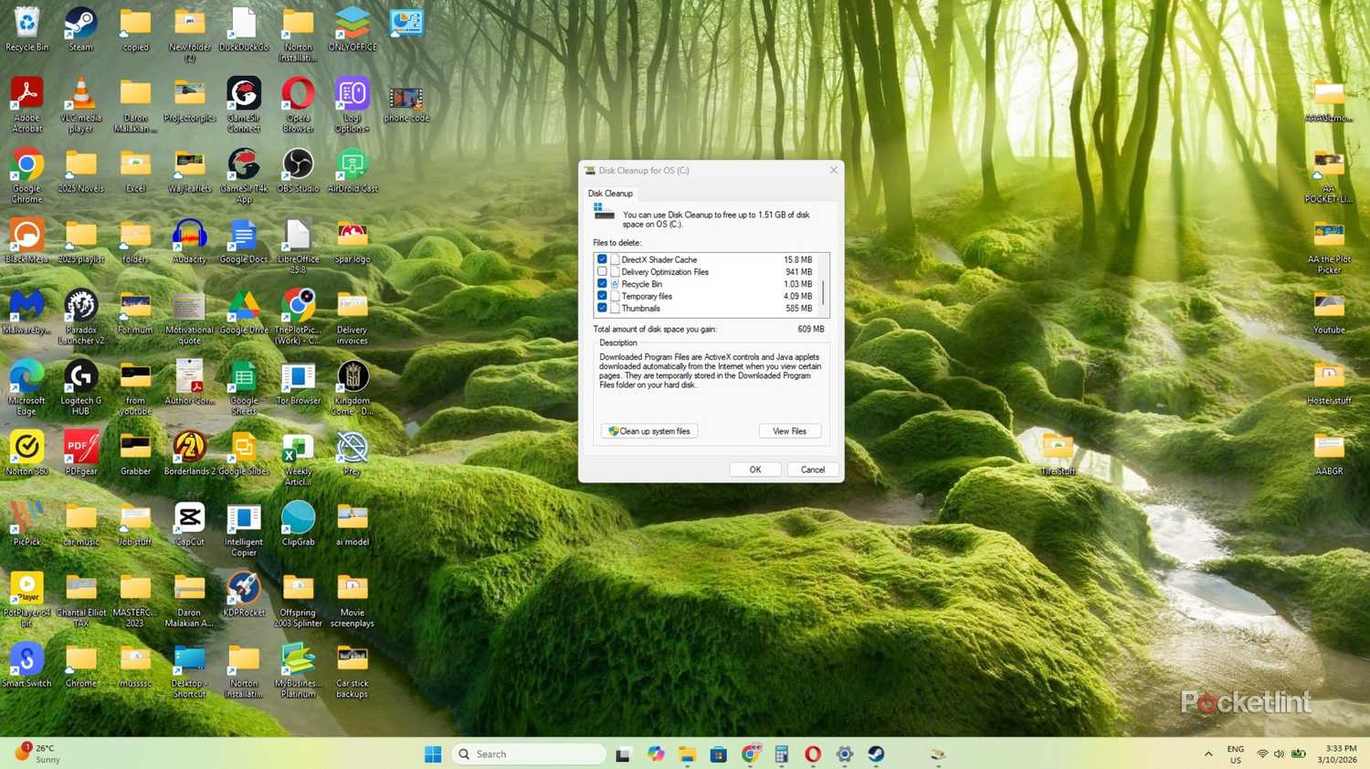Click the taskbar Search field
This screenshot has width=1370, height=769.
[x=528, y=753]
